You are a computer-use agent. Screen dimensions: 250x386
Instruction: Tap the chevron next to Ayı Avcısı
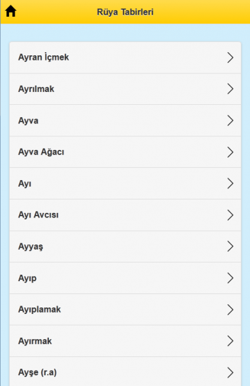pos(230,215)
